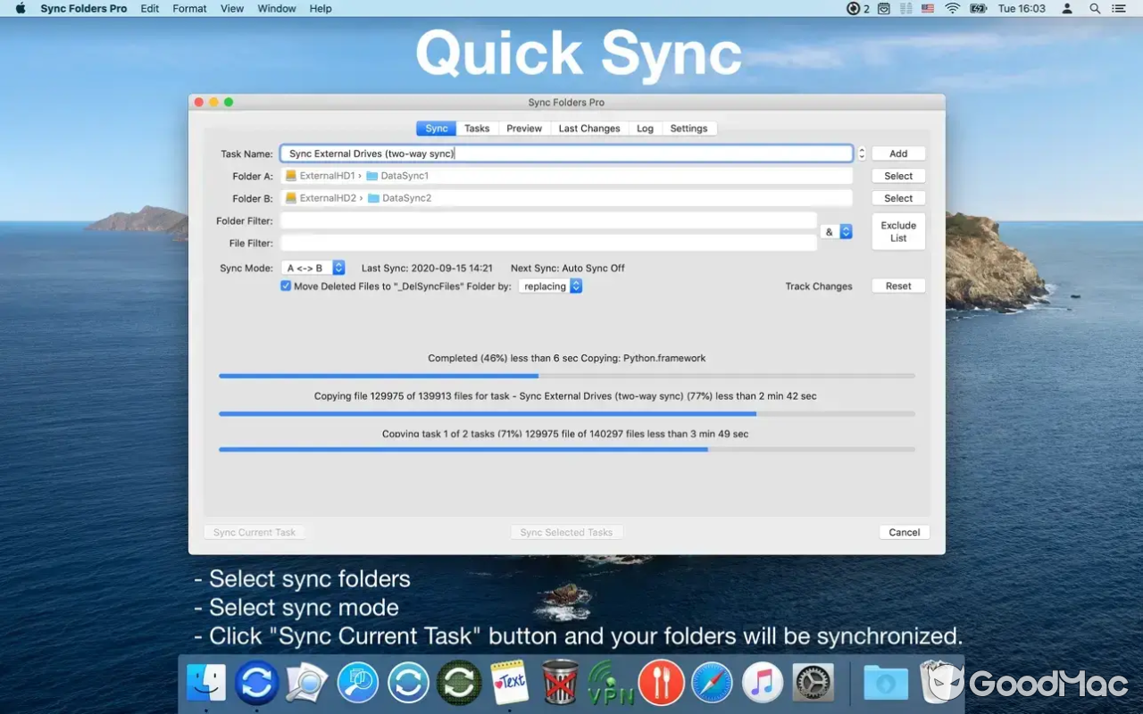Click the overall copying task progress bar
The height and width of the screenshot is (714, 1143).
pos(567,449)
